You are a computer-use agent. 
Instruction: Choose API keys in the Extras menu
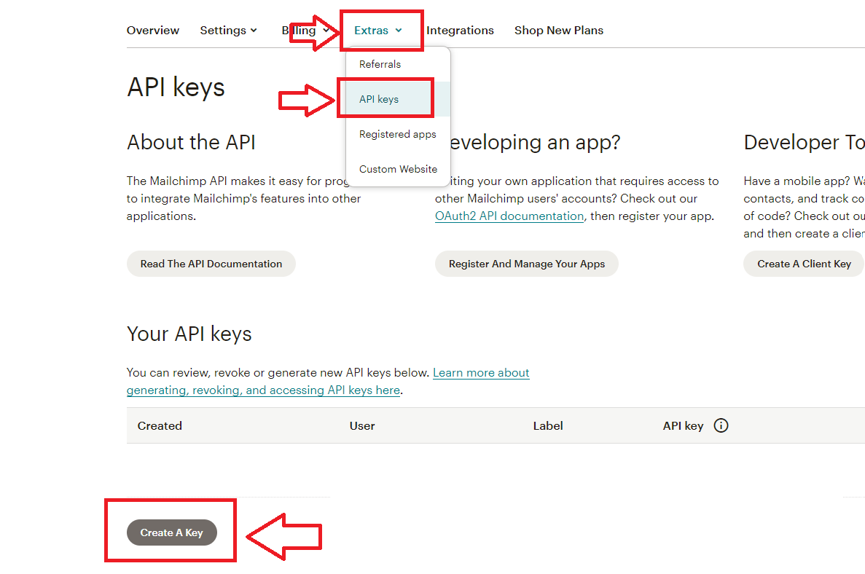pyautogui.click(x=399, y=99)
